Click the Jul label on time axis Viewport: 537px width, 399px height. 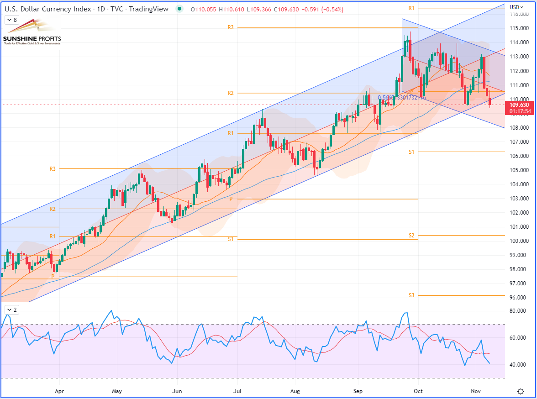pyautogui.click(x=237, y=391)
